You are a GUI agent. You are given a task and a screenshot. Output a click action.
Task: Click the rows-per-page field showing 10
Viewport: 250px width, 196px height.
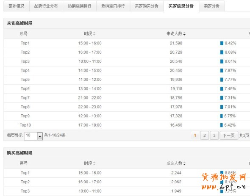31,136
